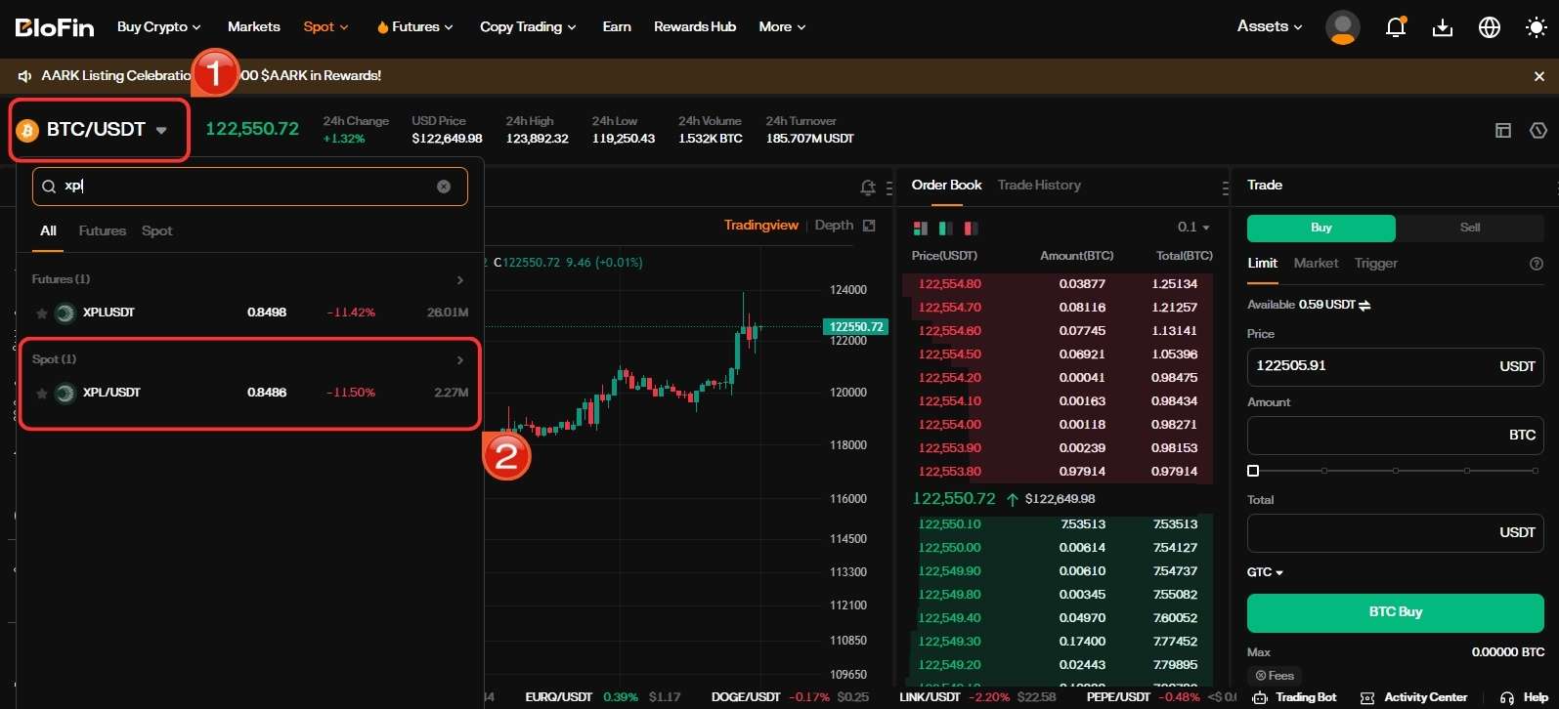Open the language globe icon
This screenshot has width=1559, height=709.
pos(1489,27)
